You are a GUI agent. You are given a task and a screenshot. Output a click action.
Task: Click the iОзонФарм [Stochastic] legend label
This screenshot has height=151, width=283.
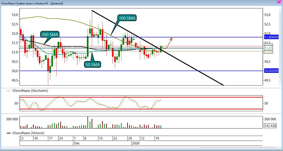coord(30,91)
